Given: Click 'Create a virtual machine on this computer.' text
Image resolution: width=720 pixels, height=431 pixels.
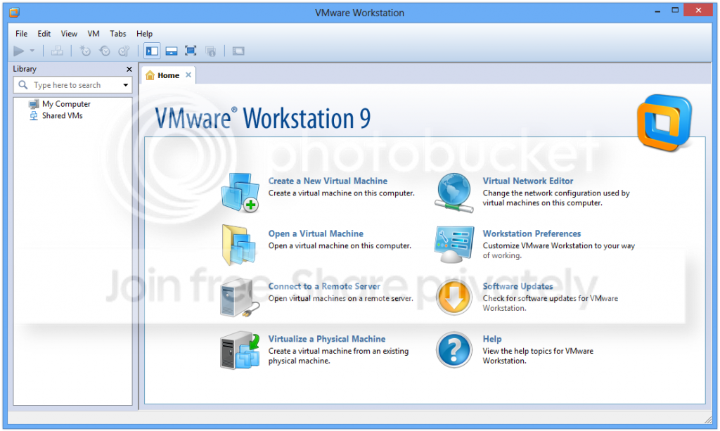Looking at the screenshot, I should (x=341, y=193).
